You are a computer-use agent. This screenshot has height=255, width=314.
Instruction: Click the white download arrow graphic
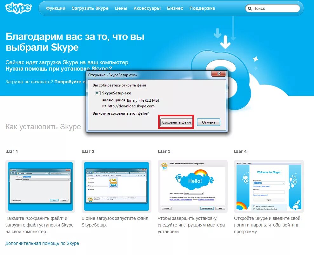[x=225, y=42]
